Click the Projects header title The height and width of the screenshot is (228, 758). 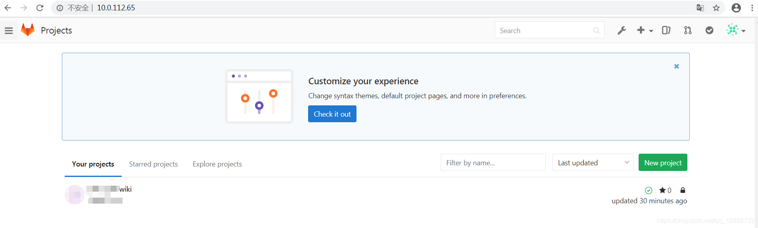[56, 30]
